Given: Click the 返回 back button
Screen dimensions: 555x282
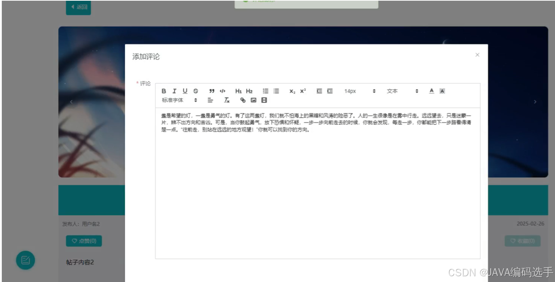Looking at the screenshot, I should [78, 7].
